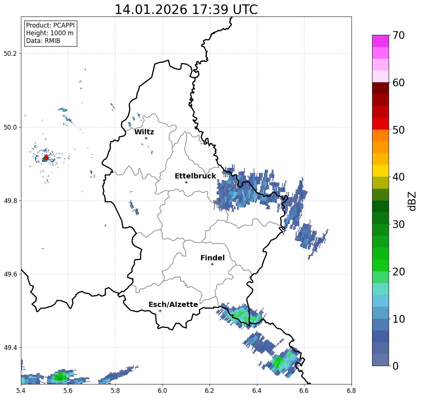This screenshot has height=398, width=421.
Task: Click the longitude tick label 5.6
Action: pos(68,391)
